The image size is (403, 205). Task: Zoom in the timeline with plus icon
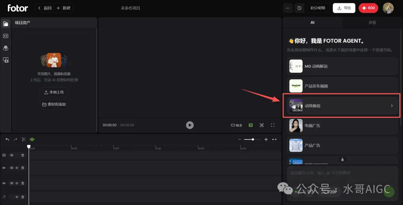click(x=266, y=139)
